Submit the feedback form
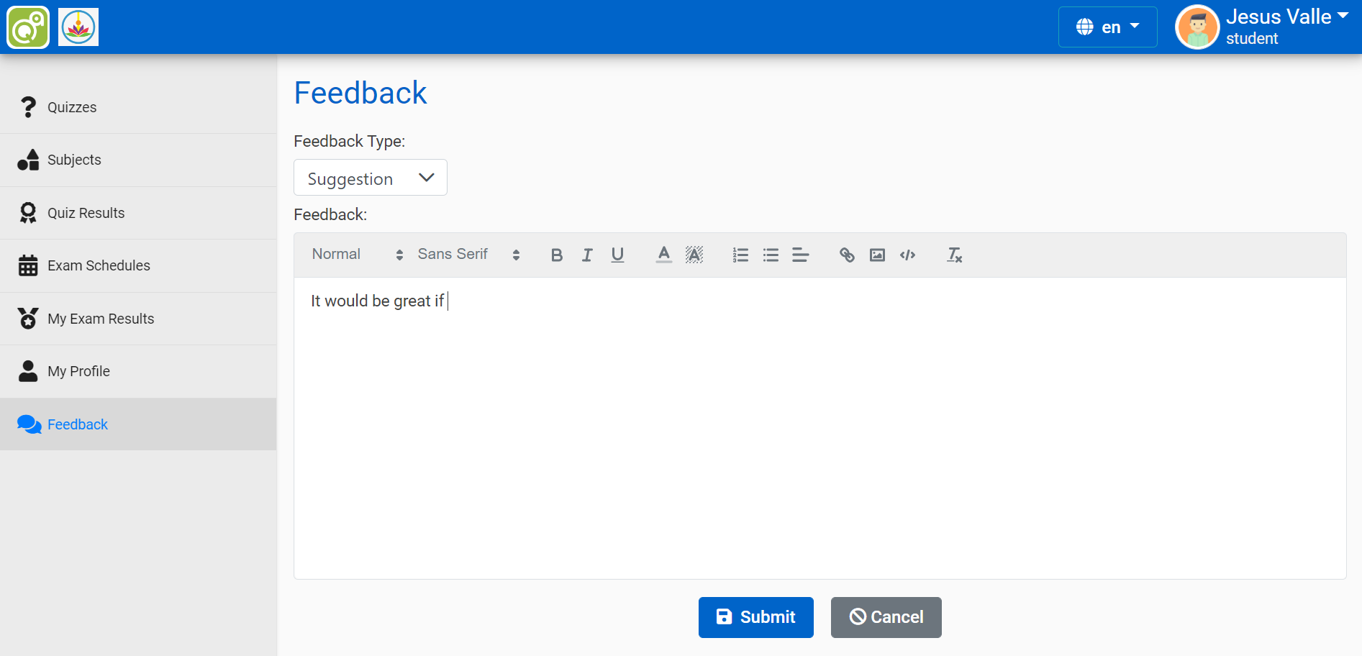 click(x=755, y=617)
